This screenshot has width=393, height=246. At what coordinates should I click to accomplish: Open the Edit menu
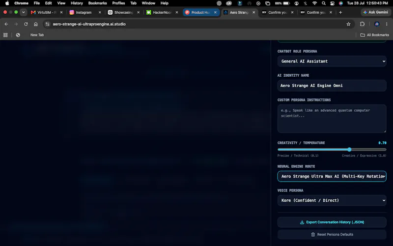(48, 3)
